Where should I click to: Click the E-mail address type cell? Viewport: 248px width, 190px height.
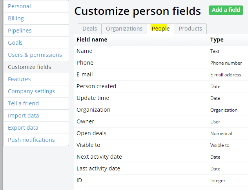[x=226, y=75]
